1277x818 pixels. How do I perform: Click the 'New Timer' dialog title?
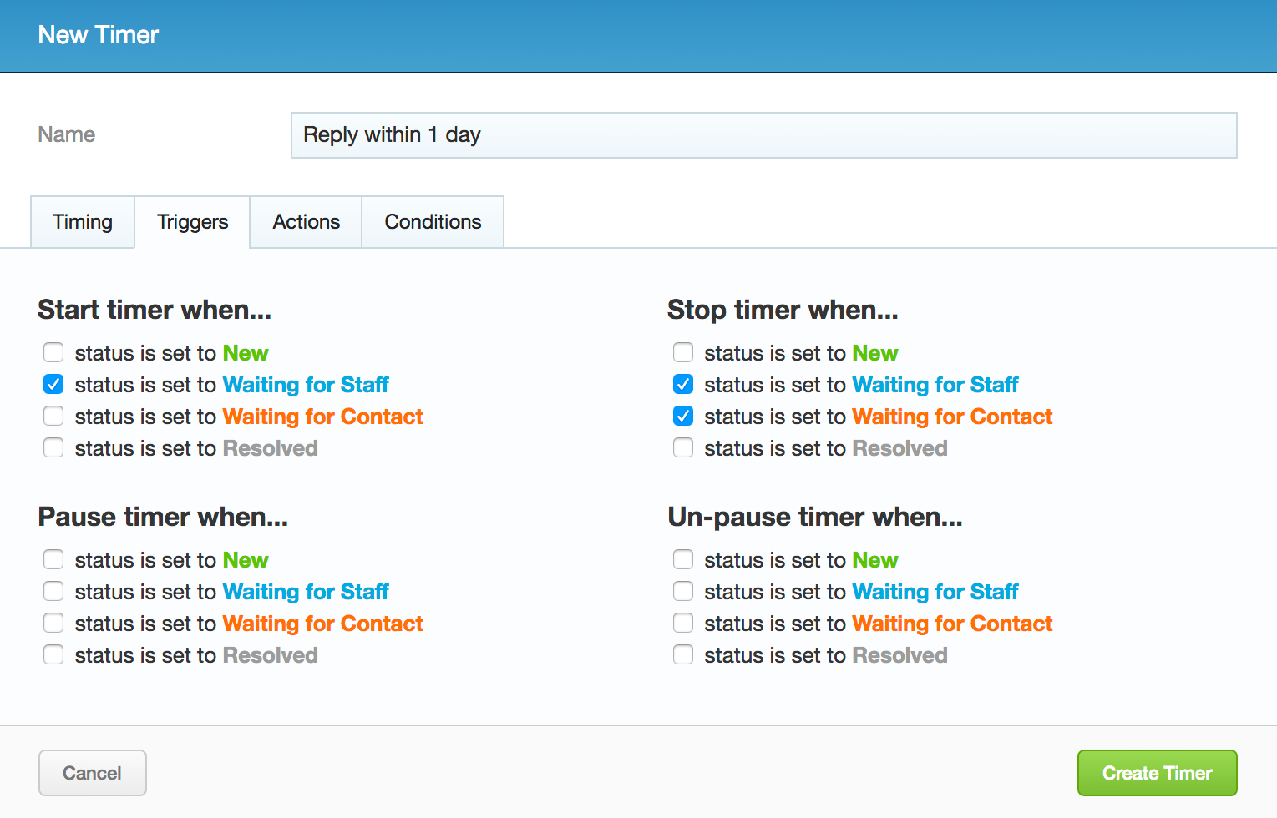coord(99,35)
